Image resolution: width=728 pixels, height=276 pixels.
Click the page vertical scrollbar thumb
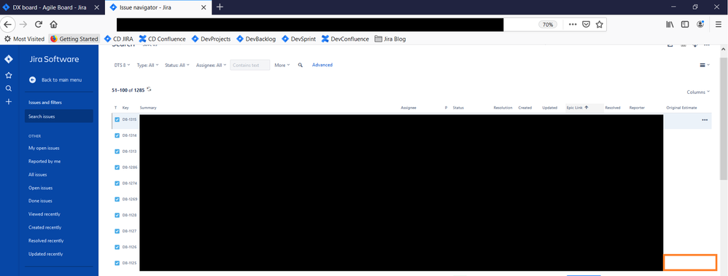(724, 119)
